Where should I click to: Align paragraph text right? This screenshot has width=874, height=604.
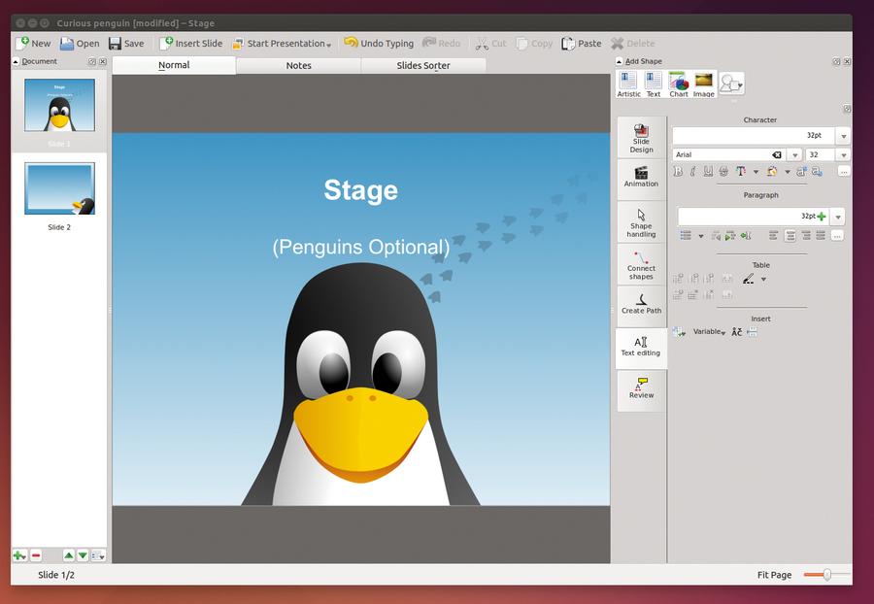[x=806, y=236]
